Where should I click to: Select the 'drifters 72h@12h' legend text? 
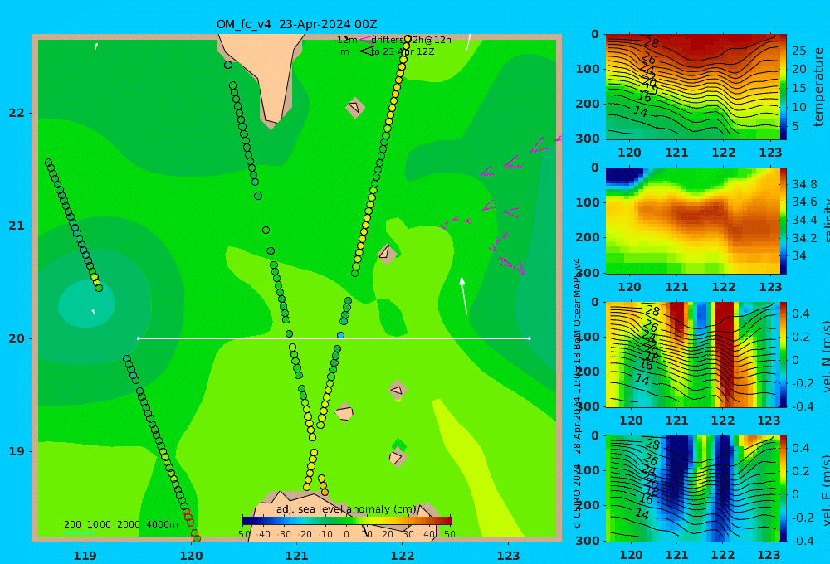click(411, 40)
